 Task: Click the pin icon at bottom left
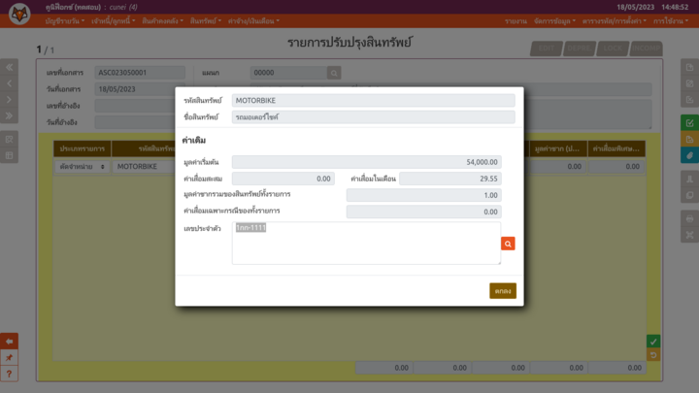point(9,357)
